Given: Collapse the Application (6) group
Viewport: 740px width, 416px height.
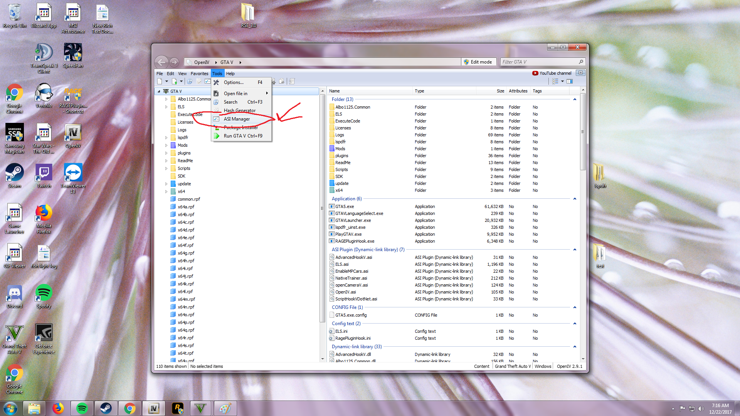Looking at the screenshot, I should [x=575, y=199].
